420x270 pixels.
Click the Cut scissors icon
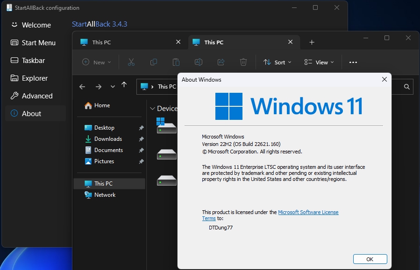coord(131,62)
